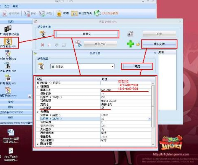The image size is (198, 165).
Task: Open Options via the yellow gear toolbar icon
Action: 59,14
